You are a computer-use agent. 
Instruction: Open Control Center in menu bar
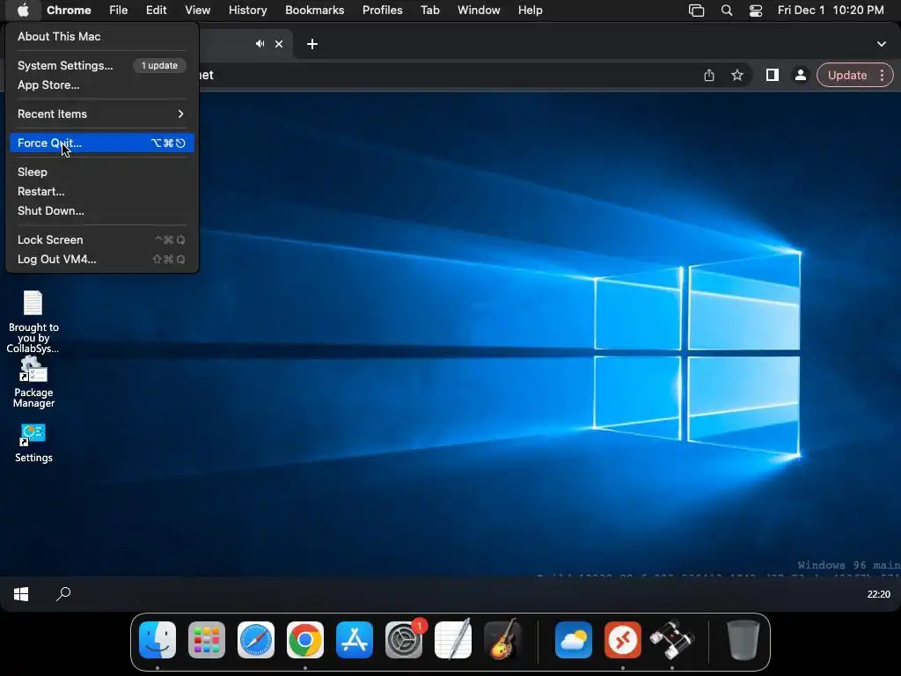point(756,11)
